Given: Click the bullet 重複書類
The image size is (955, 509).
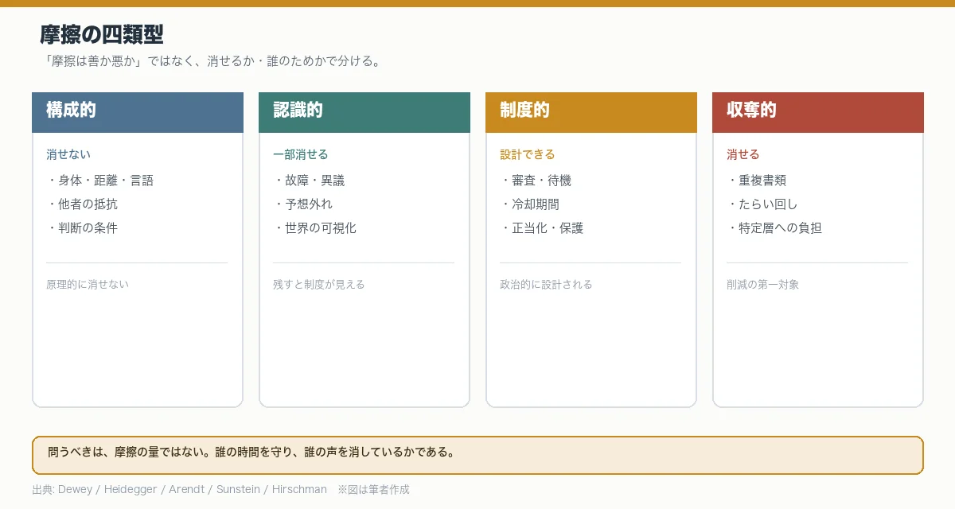Looking at the screenshot, I should coord(757,181).
